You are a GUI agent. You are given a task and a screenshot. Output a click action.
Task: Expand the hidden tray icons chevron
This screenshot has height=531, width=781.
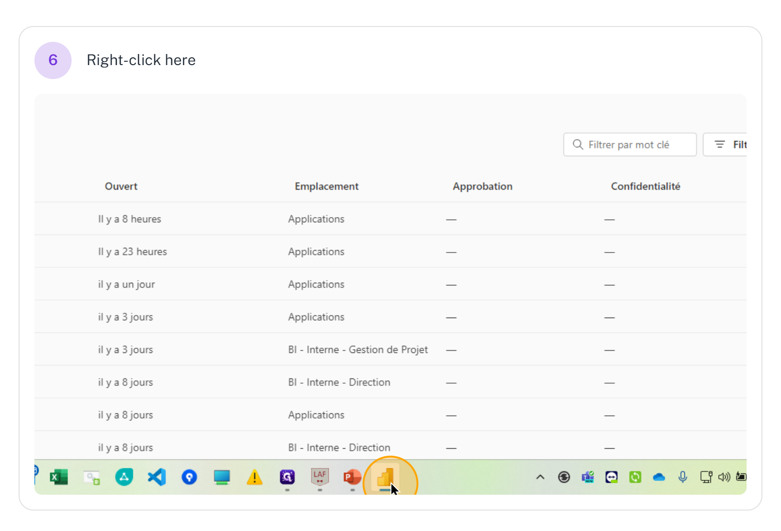click(540, 477)
